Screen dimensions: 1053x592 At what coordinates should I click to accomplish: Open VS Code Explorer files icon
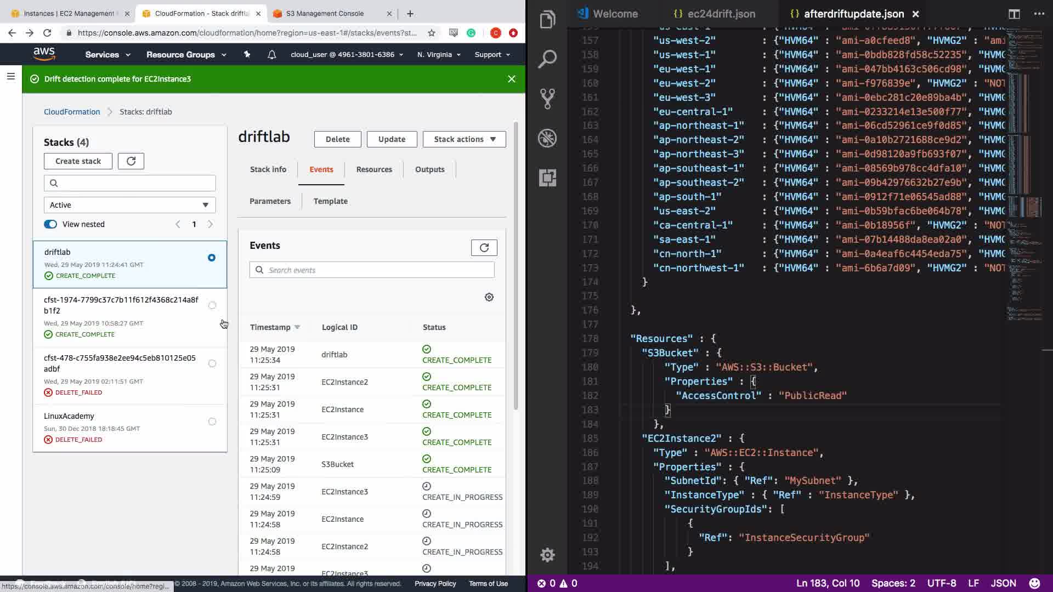click(547, 20)
